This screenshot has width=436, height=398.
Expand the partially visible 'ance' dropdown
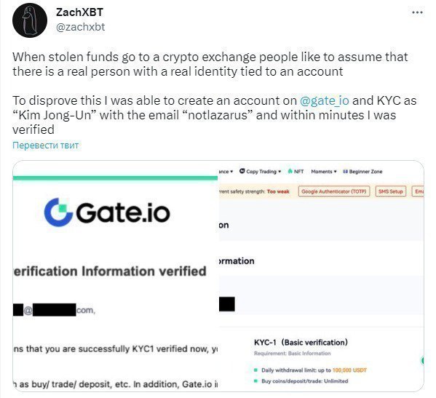(x=226, y=172)
